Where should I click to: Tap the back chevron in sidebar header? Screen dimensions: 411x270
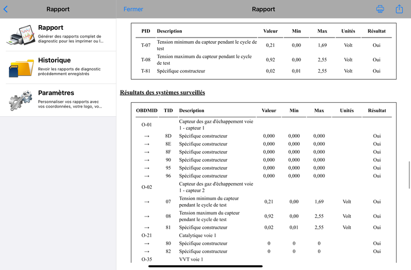tap(6, 9)
